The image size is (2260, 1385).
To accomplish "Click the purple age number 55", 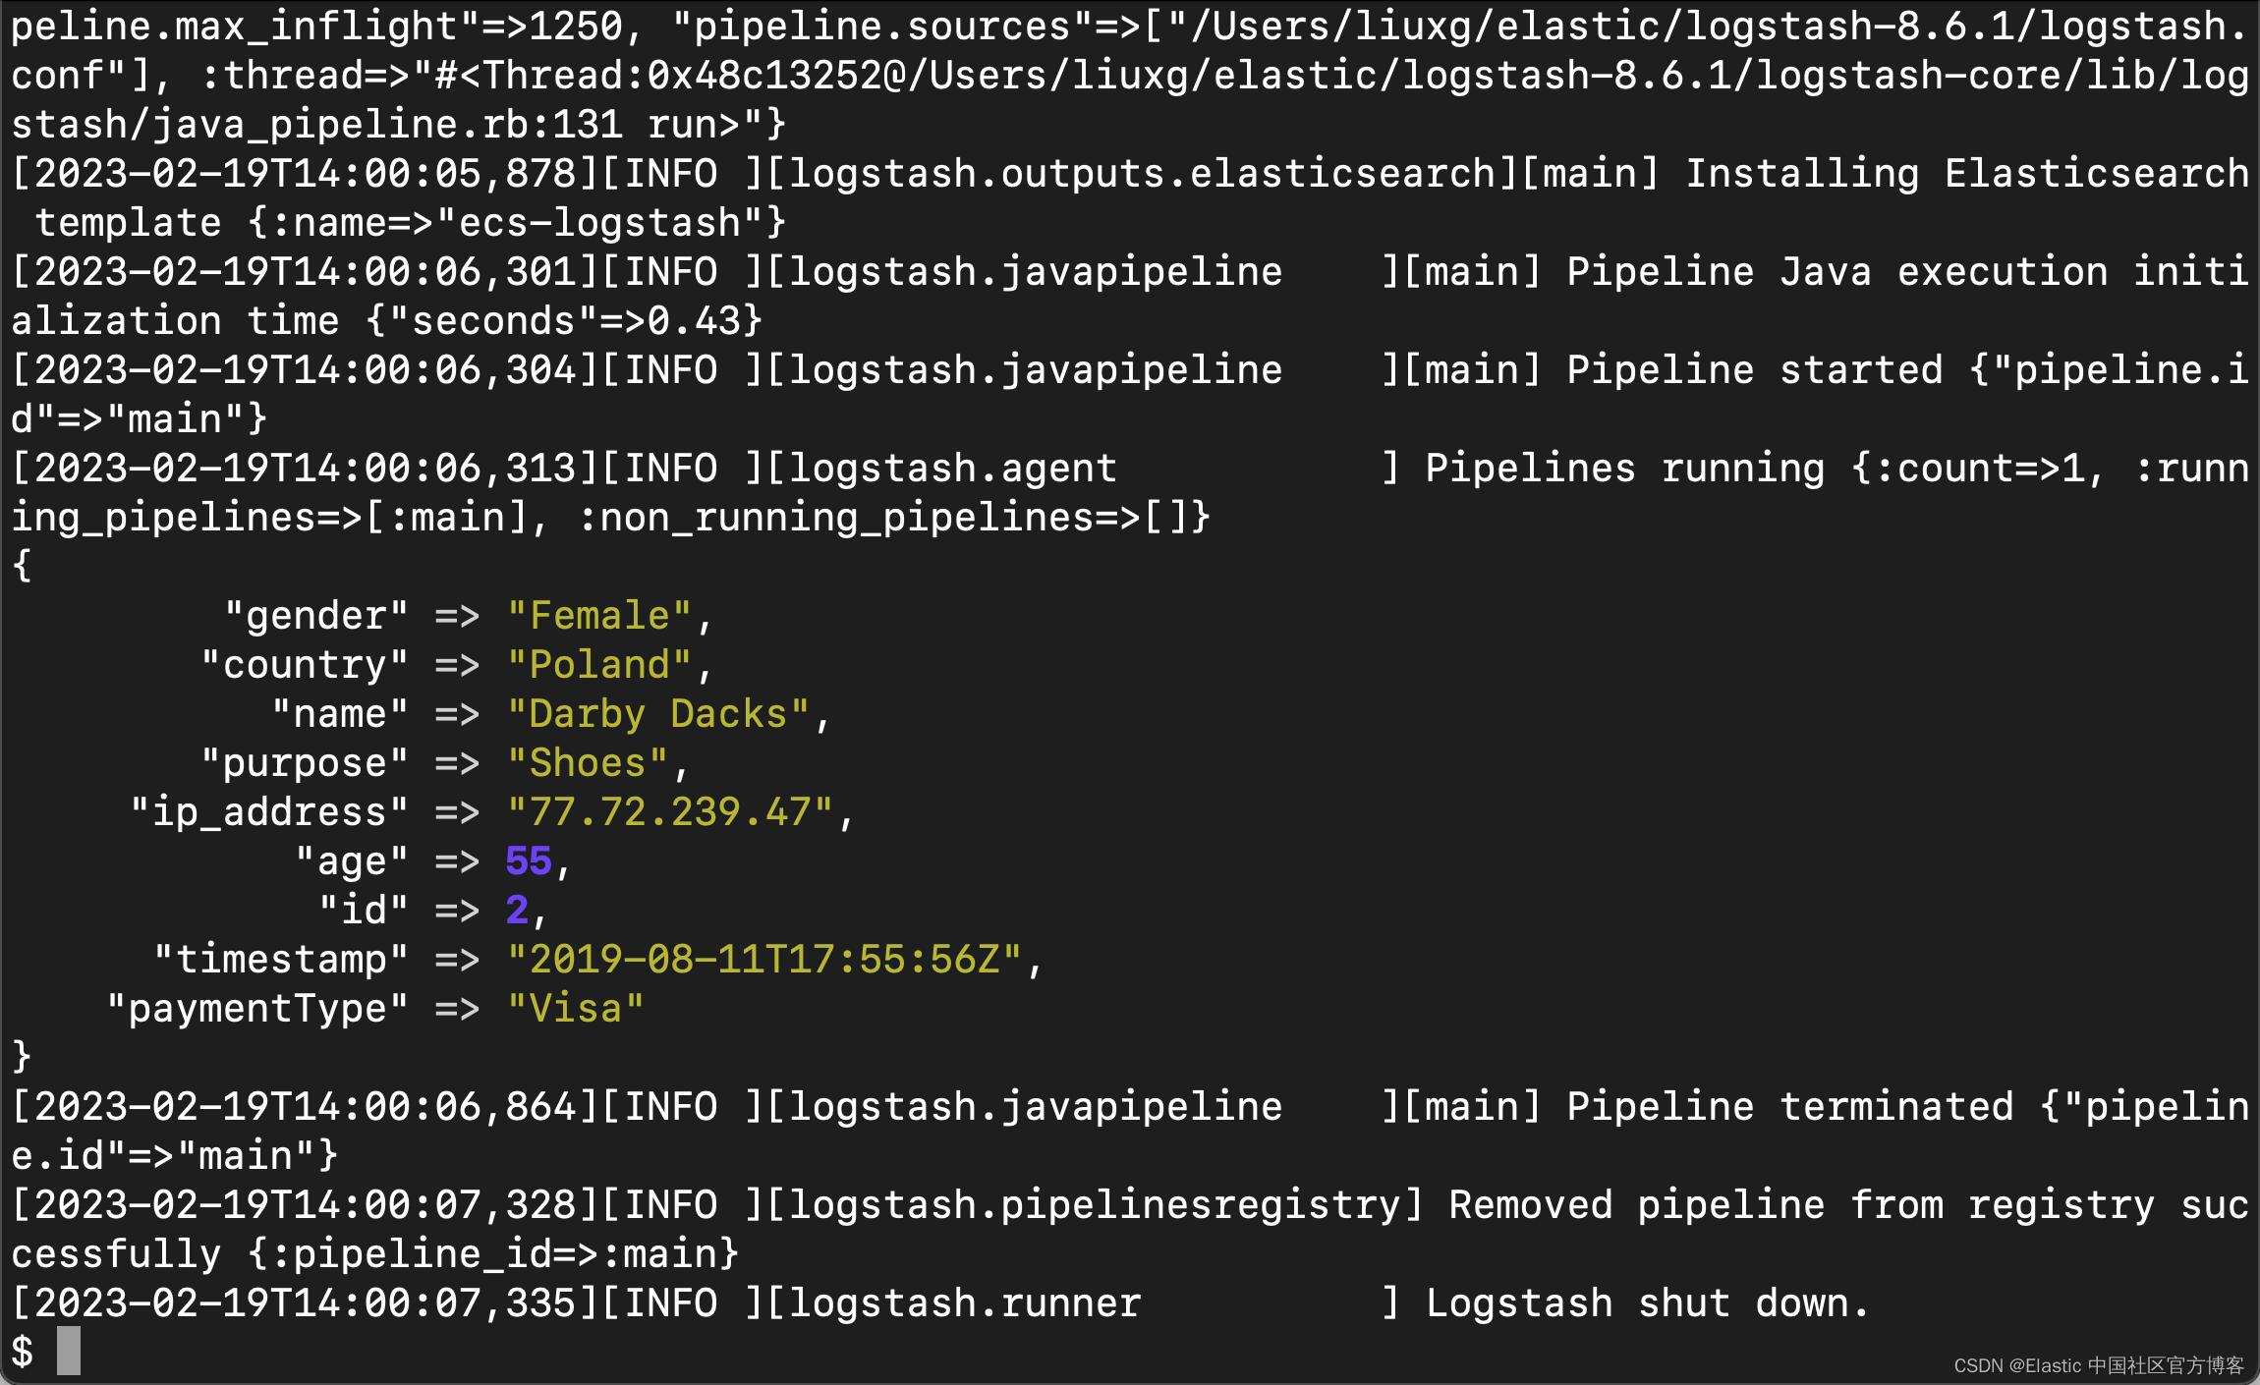I will 528,861.
